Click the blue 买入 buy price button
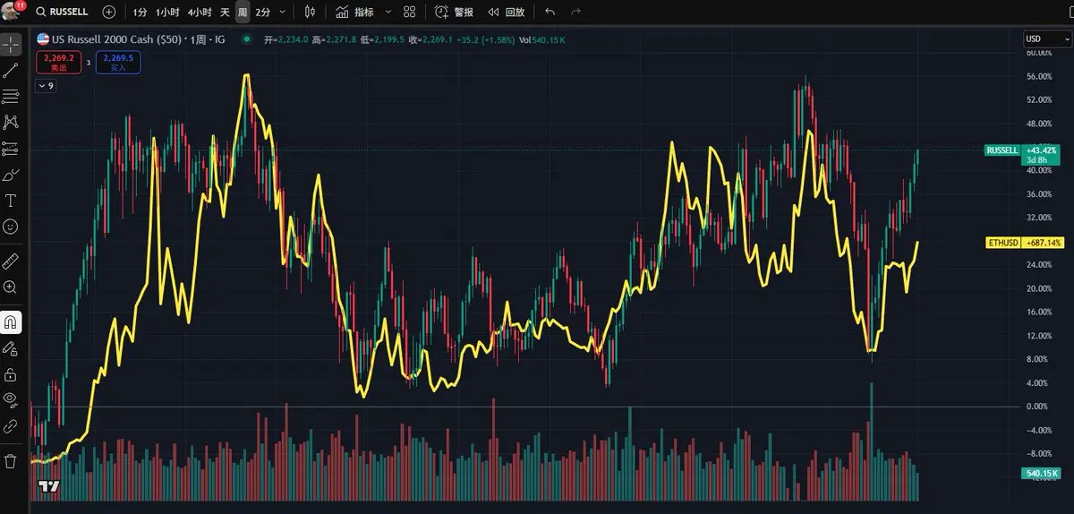The width and height of the screenshot is (1074, 514). coord(117,62)
